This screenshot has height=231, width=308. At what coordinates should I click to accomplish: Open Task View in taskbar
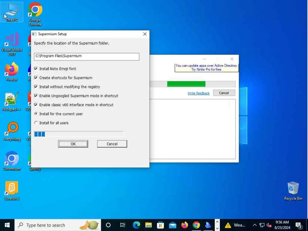coord(123,225)
